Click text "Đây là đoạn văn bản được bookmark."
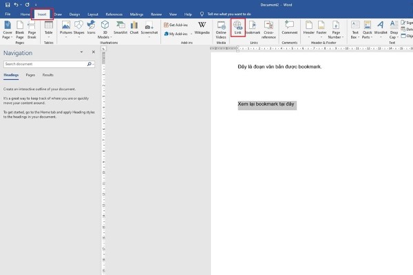 pos(279,67)
